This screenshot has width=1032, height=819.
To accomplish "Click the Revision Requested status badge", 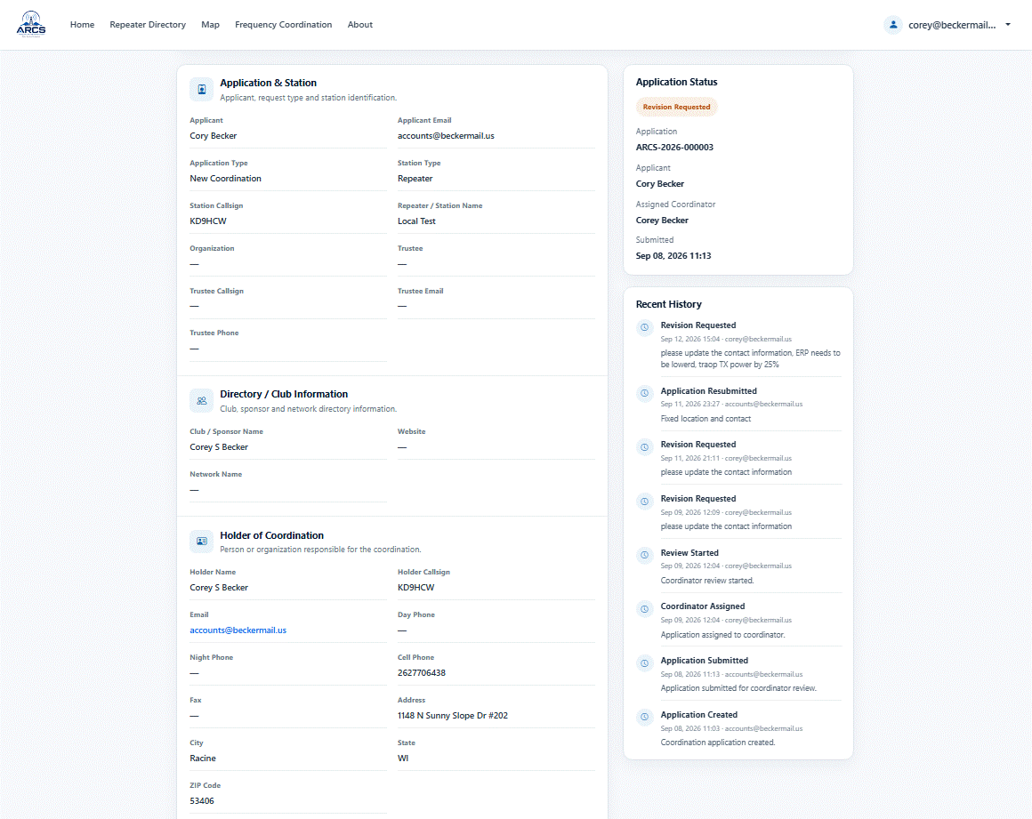I will 677,107.
